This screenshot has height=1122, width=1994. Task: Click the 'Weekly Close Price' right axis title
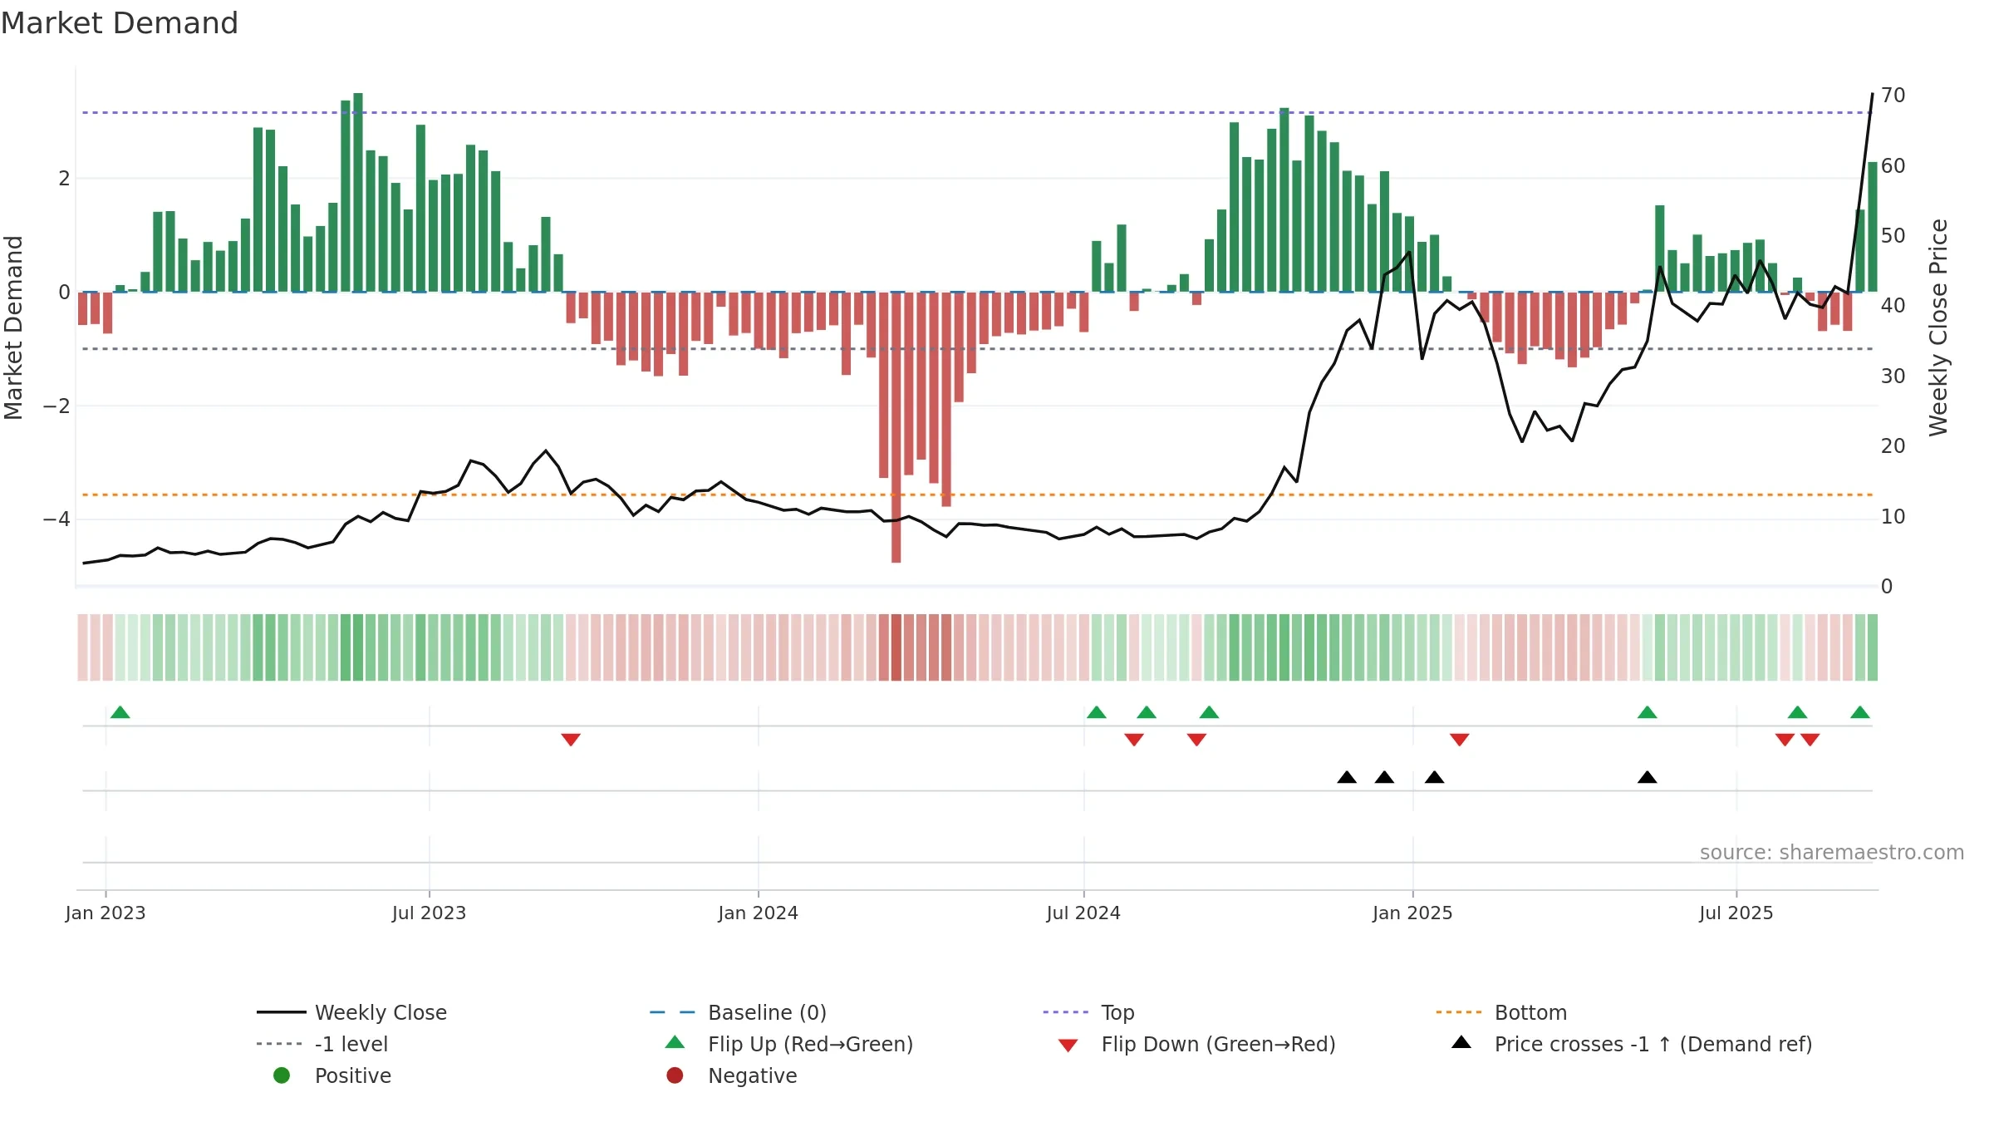coord(1938,327)
